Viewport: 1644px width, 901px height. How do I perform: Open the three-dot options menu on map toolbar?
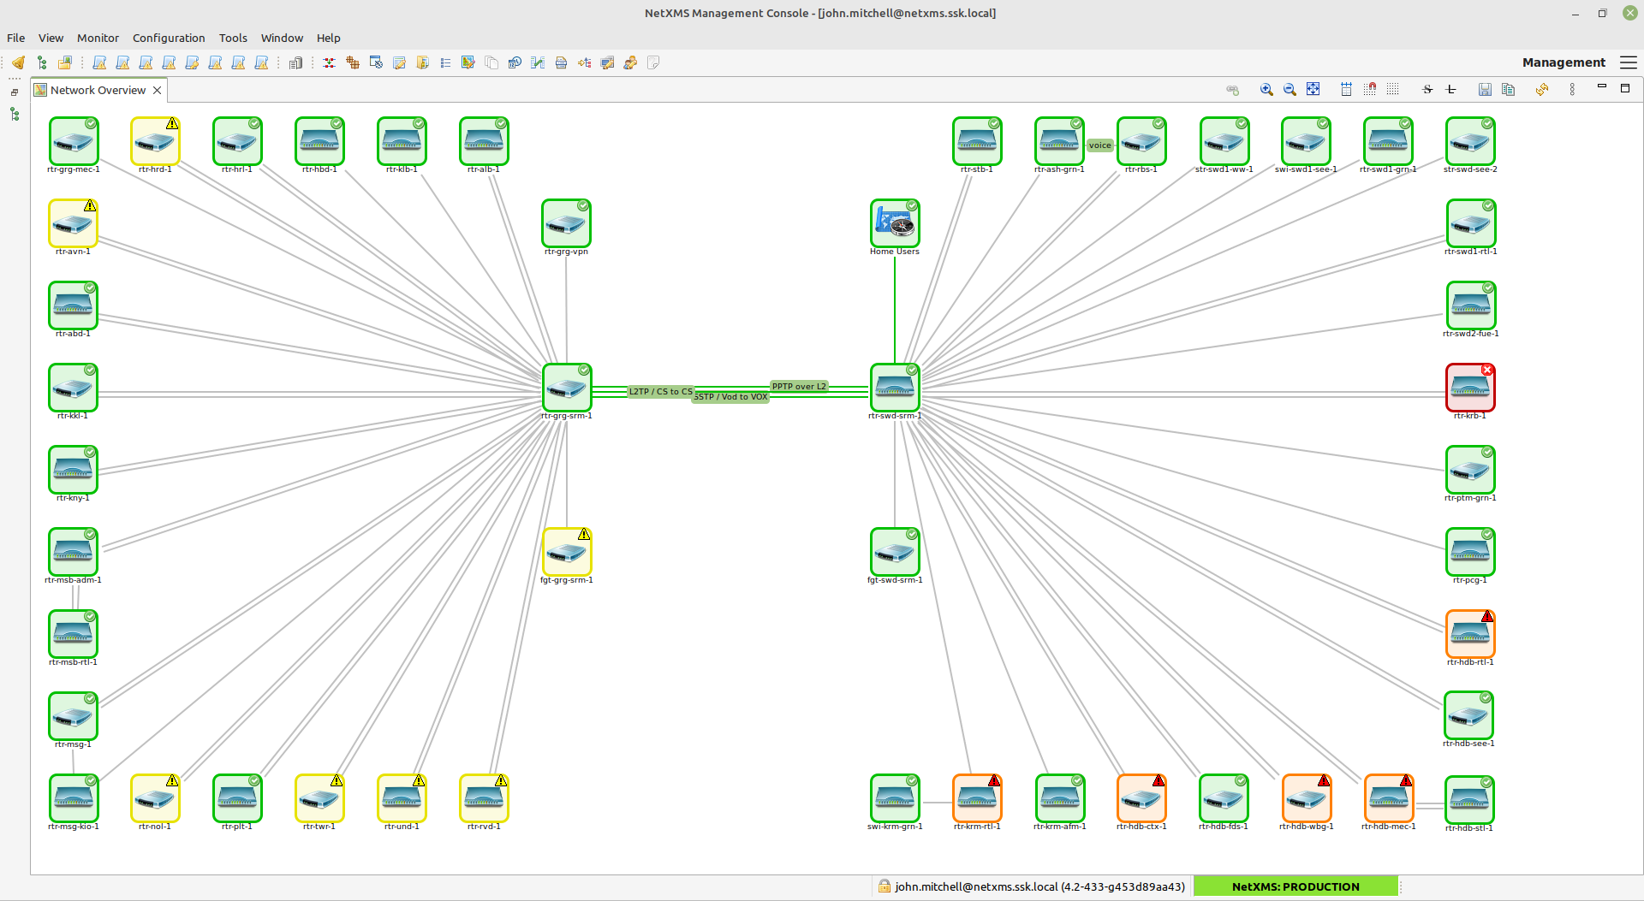[x=1572, y=89]
